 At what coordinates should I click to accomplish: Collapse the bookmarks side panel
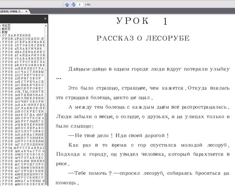click(45, 19)
